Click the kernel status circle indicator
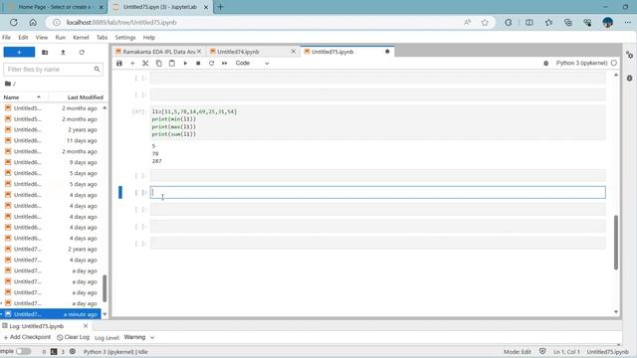Viewport: 637px width, 358px height. [x=614, y=63]
